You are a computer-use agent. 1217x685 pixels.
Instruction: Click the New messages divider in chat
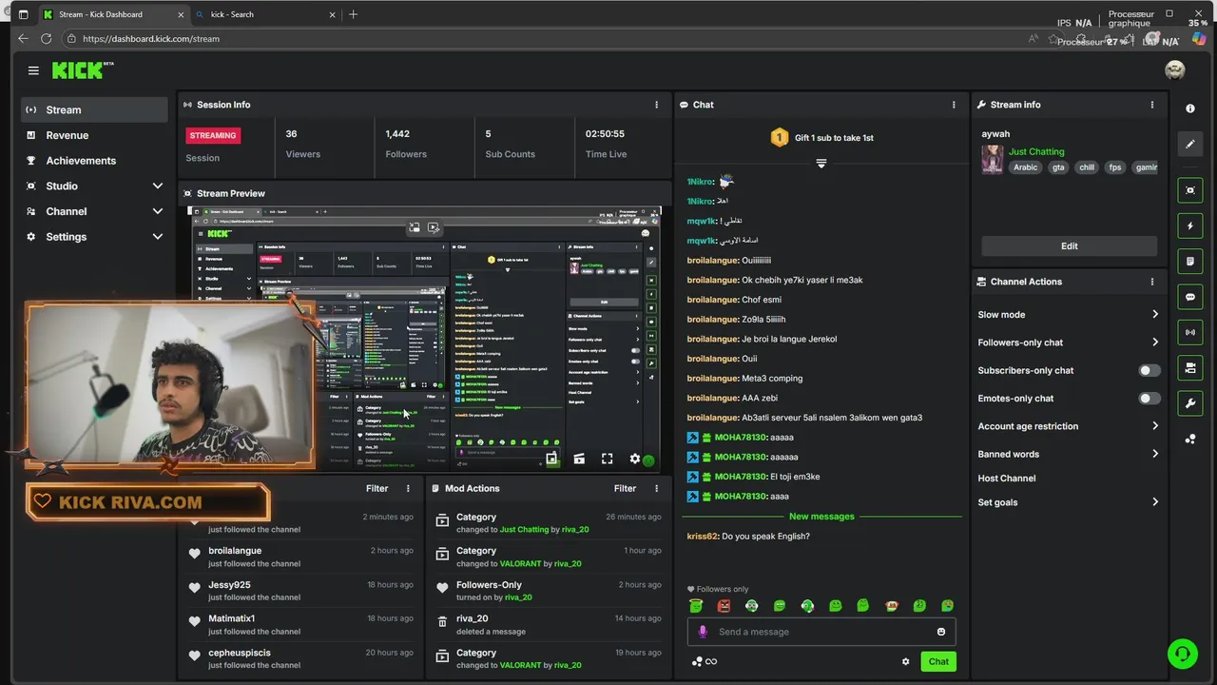coord(821,517)
